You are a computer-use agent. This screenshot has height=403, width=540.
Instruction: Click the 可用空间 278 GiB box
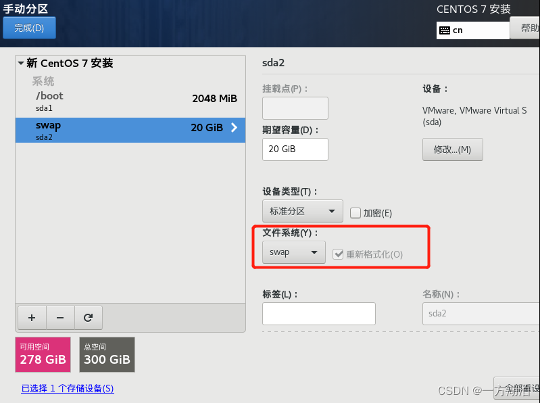click(43, 354)
